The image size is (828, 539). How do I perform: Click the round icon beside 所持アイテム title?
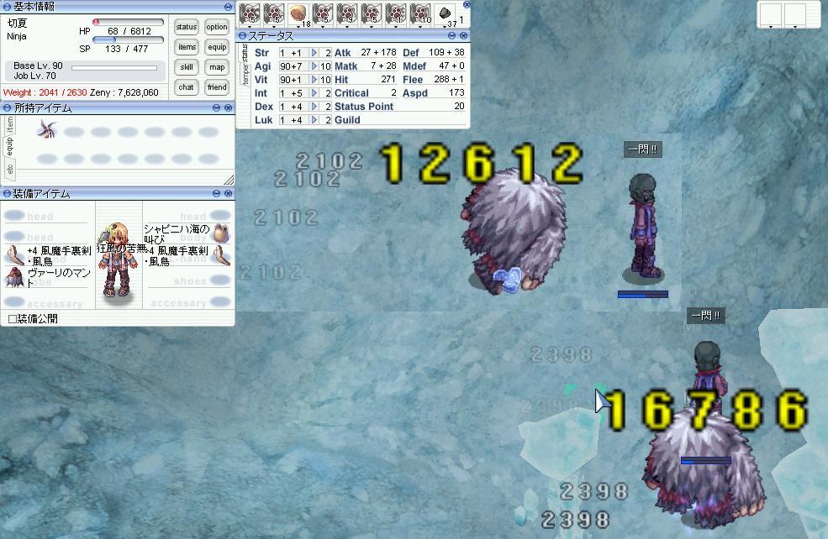click(7, 107)
